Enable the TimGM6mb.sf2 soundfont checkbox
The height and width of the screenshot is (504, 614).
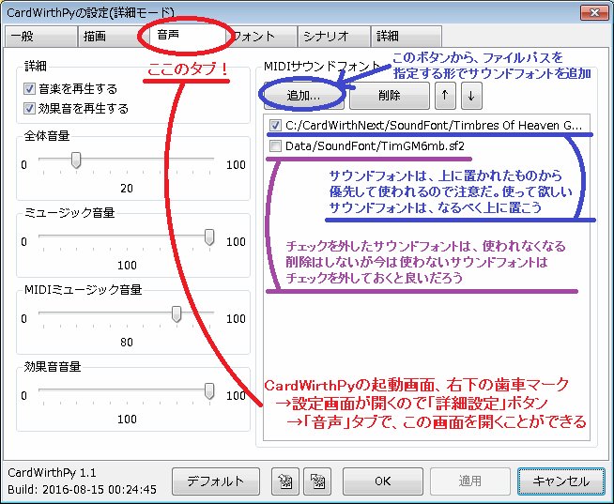click(275, 146)
